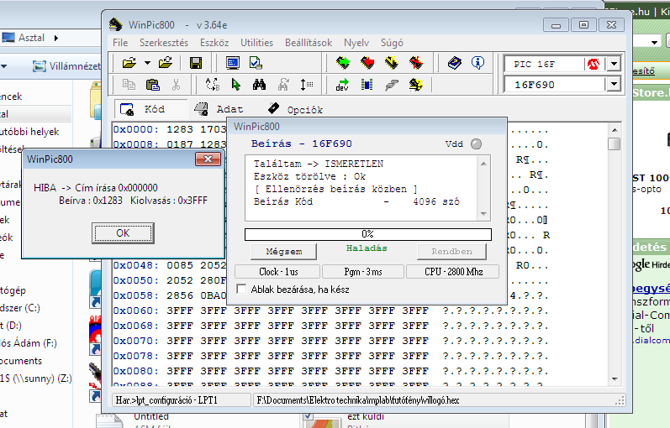
Task: Verify the chip using the yellow check icon
Action: (x=392, y=63)
